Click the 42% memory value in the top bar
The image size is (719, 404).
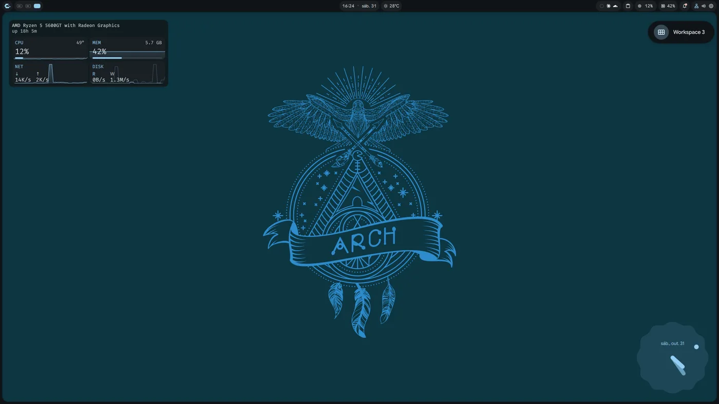671,6
